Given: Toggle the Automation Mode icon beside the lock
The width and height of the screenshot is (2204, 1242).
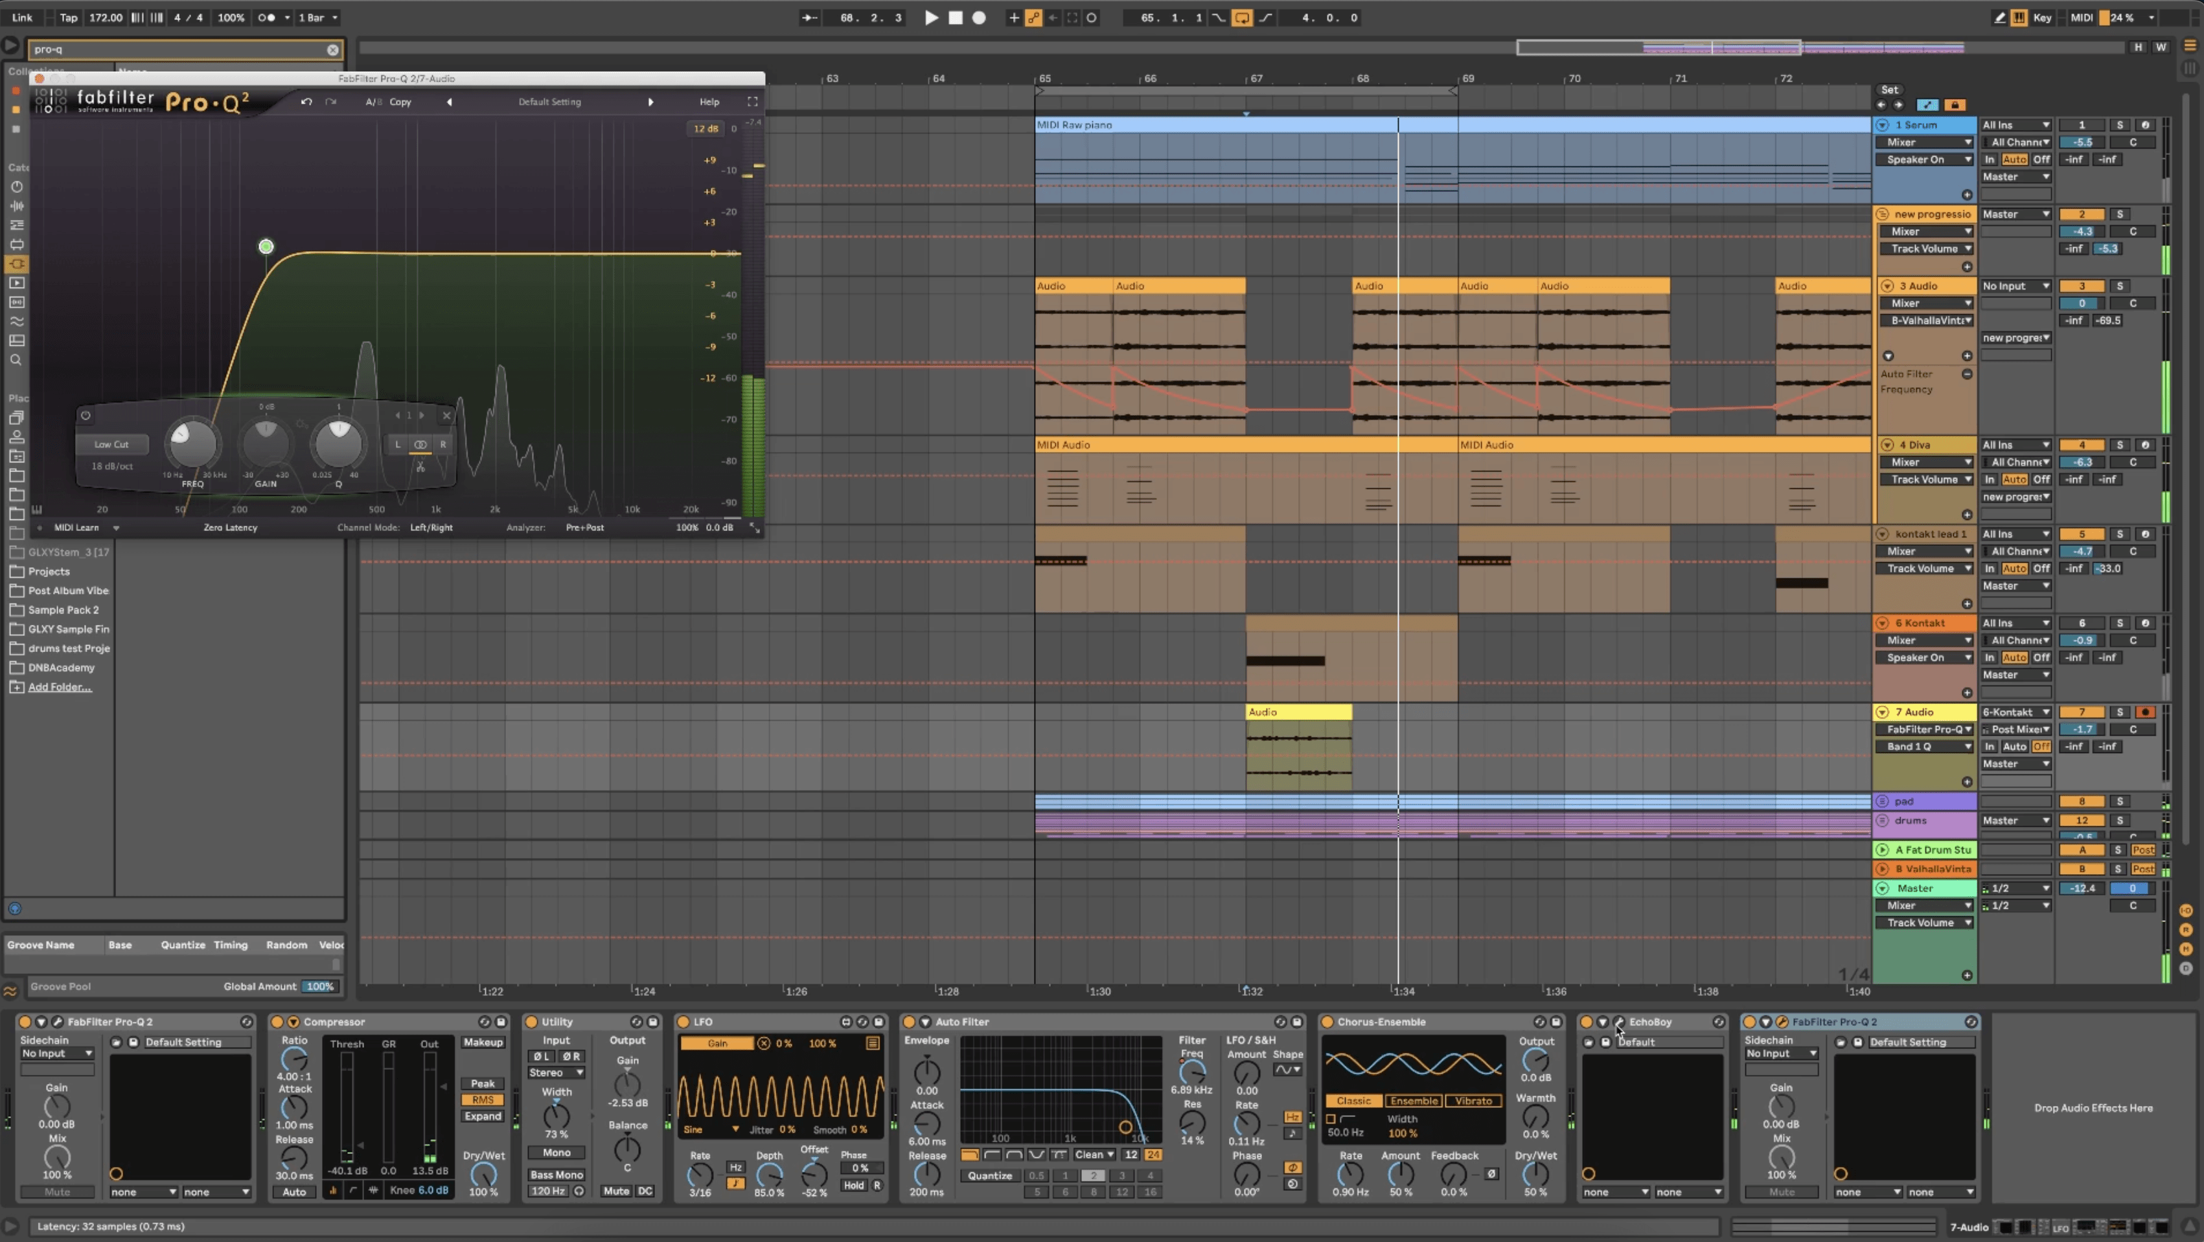Looking at the screenshot, I should point(1927,105).
